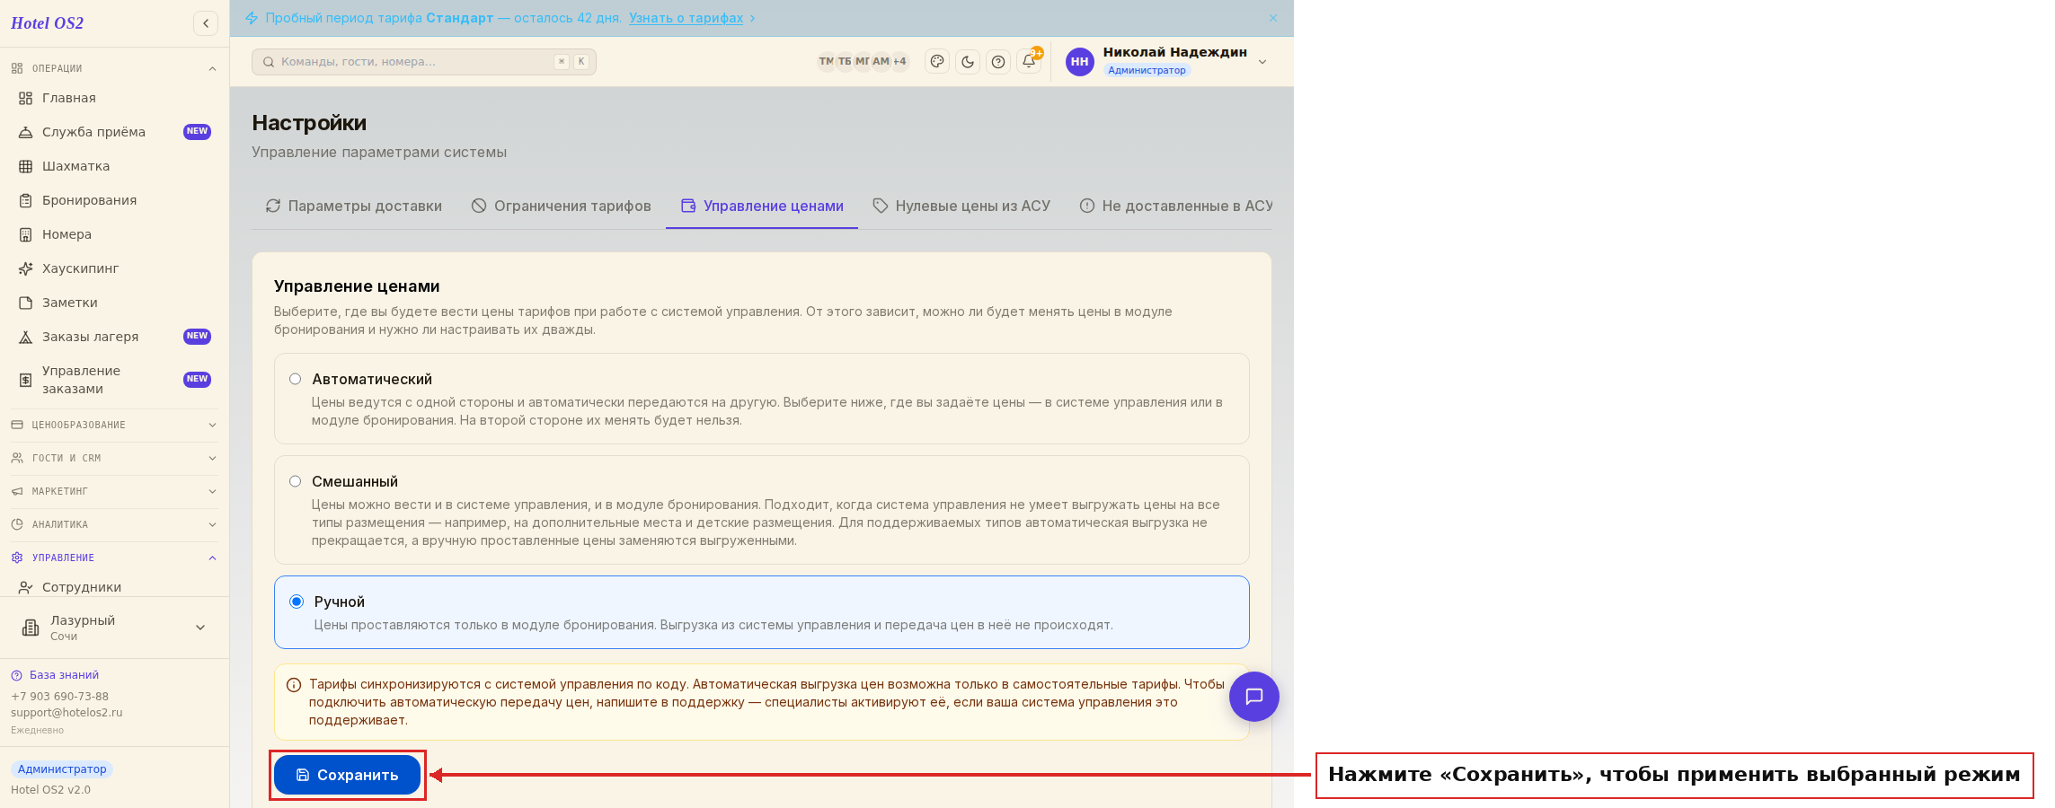Image resolution: width=2055 pixels, height=808 pixels.
Task: Switch to Параметры доставки tab
Action: pyautogui.click(x=354, y=206)
